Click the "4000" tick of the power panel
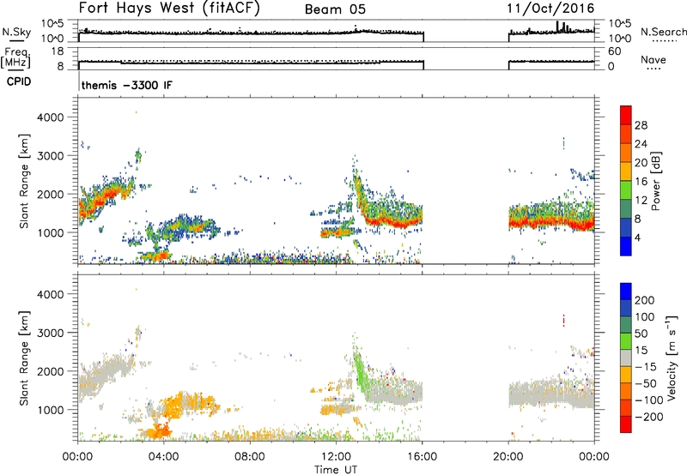The height and width of the screenshot is (475, 687). pos(50,117)
